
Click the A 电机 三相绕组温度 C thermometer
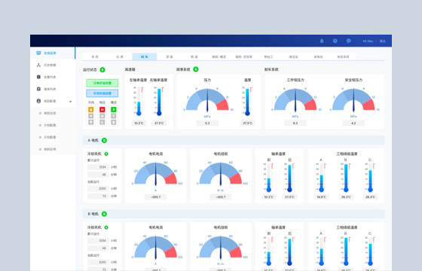coord(370,178)
